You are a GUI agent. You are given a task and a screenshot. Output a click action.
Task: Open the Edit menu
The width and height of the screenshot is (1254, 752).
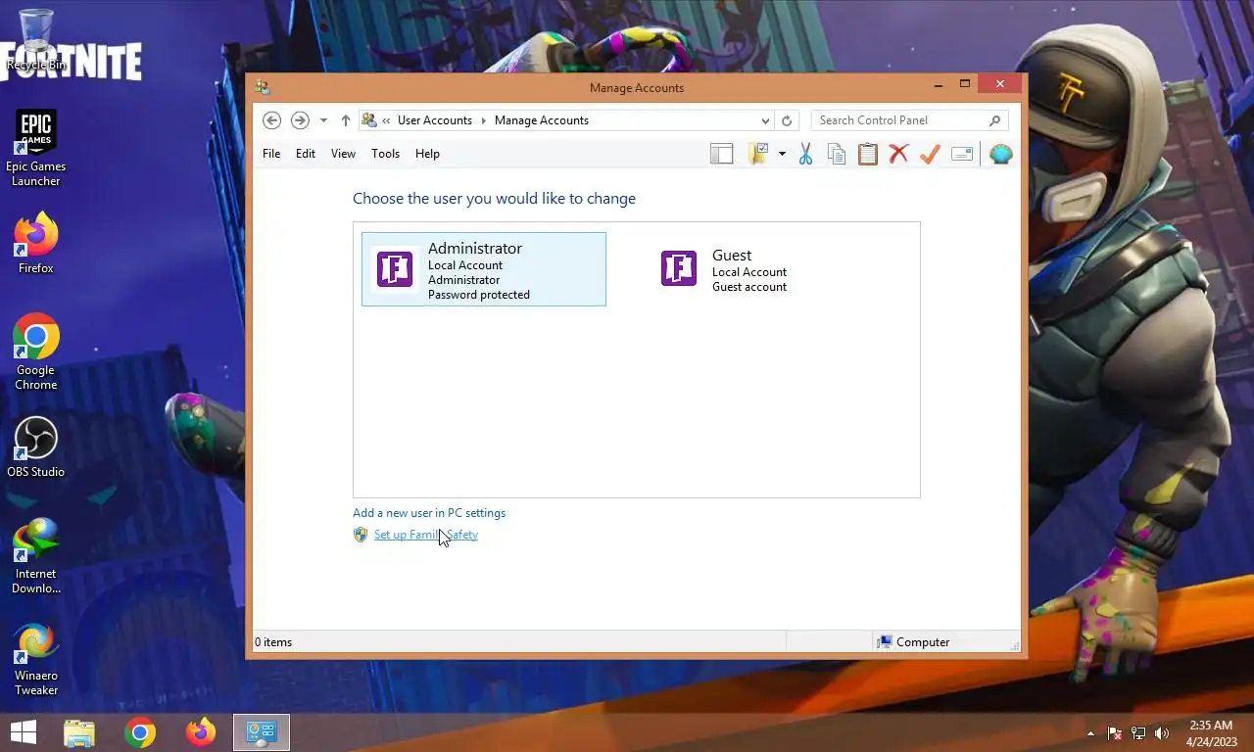point(306,154)
